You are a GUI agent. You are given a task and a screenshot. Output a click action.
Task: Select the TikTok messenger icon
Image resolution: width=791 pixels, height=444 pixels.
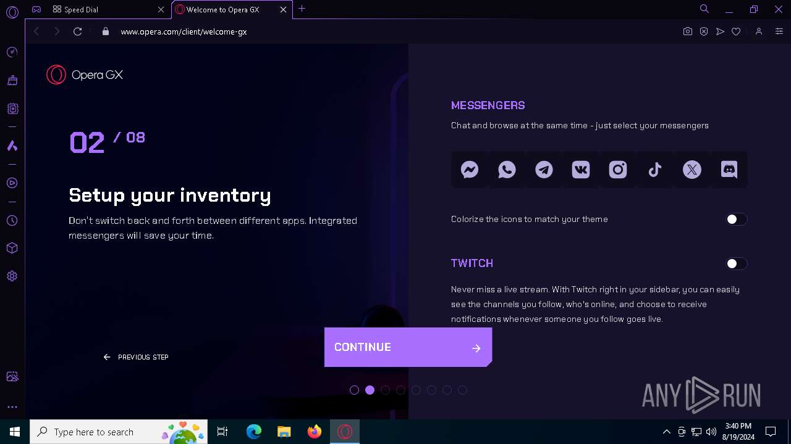(655, 170)
